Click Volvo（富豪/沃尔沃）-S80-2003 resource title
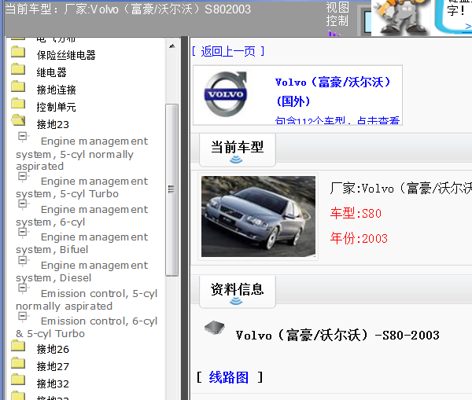 point(337,335)
